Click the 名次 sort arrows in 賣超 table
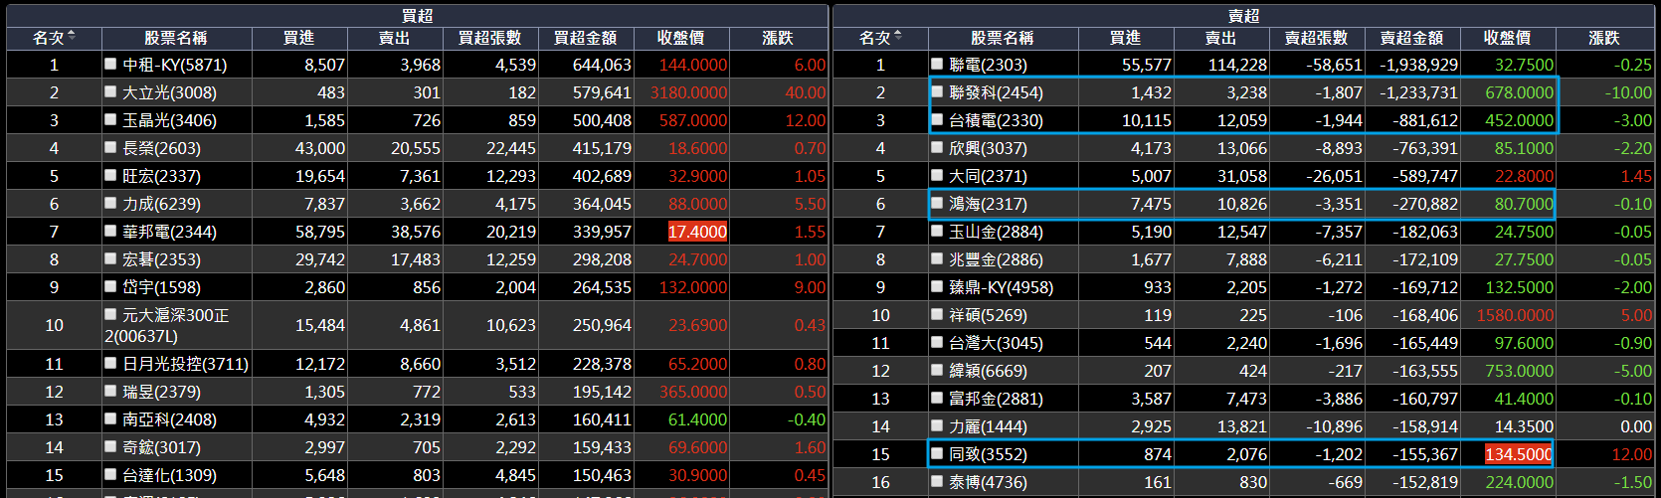The image size is (1661, 498). coord(898,37)
